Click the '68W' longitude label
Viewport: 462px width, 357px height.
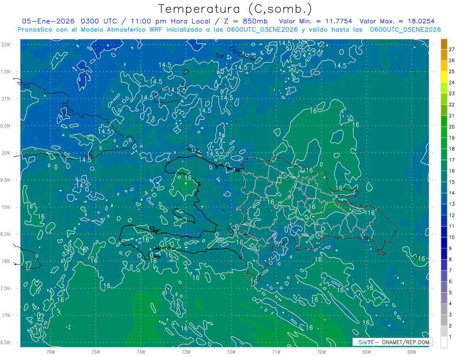pyautogui.click(x=412, y=352)
